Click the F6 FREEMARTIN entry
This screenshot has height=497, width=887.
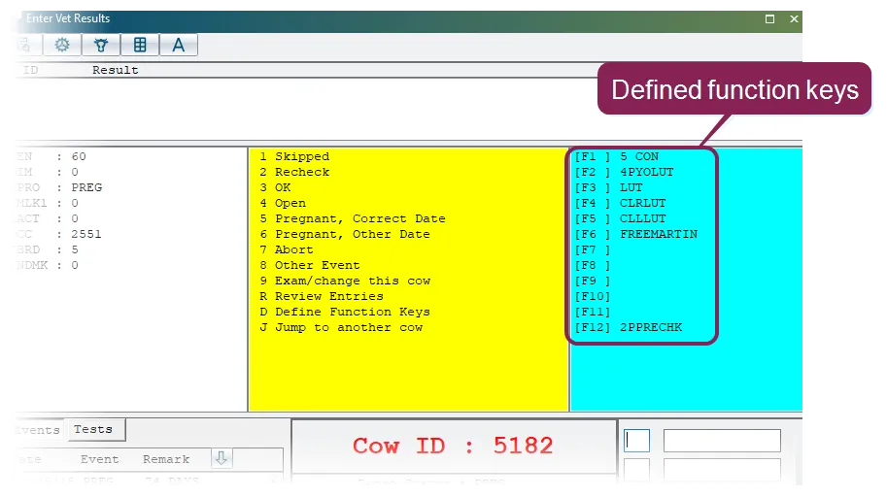pyautogui.click(x=635, y=234)
